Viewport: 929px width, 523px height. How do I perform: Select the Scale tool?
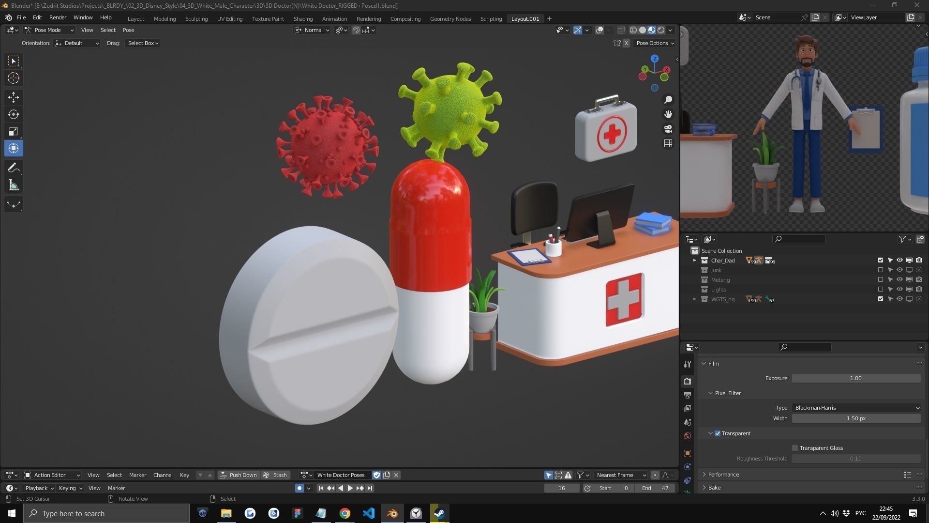pos(14,131)
